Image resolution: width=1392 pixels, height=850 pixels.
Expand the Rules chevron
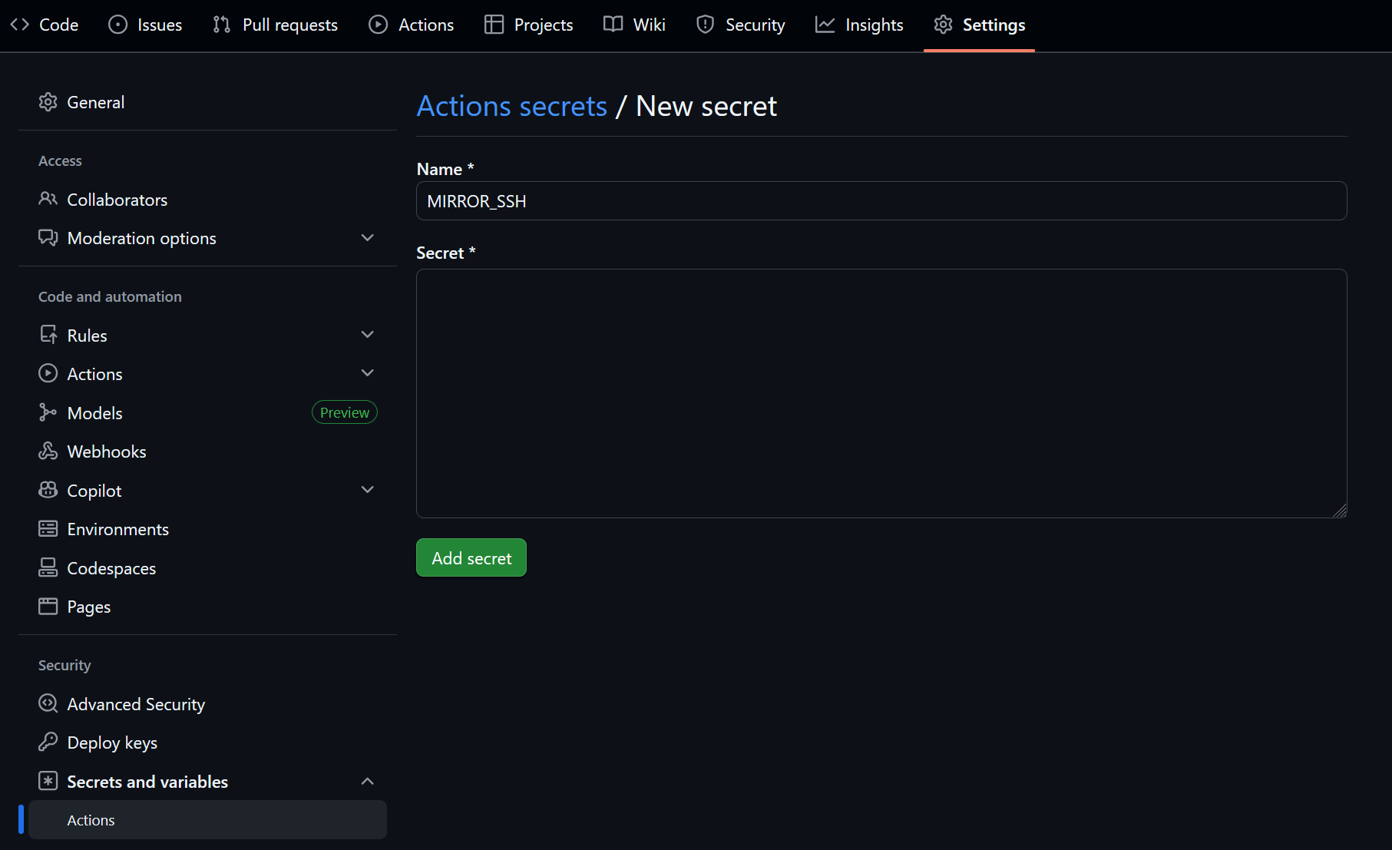tap(367, 335)
